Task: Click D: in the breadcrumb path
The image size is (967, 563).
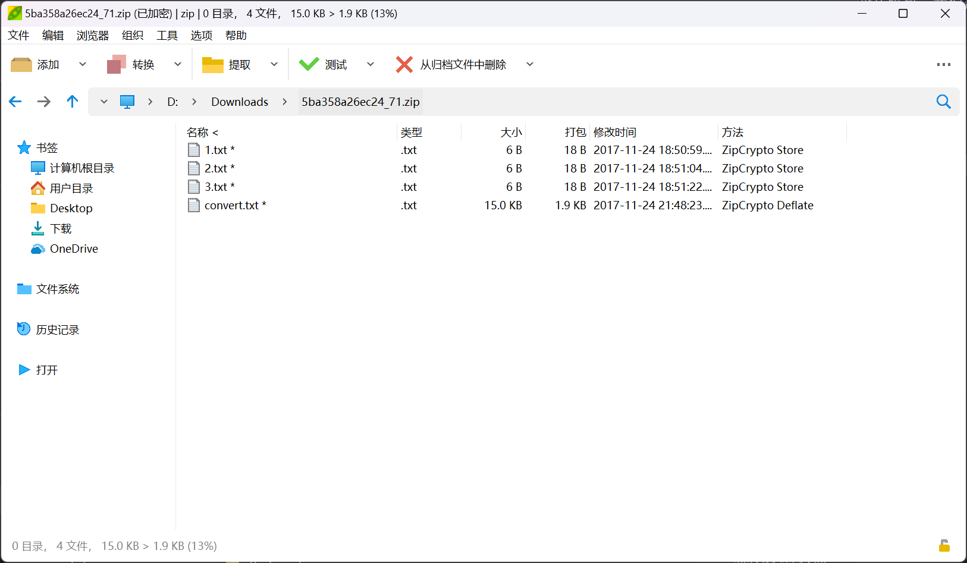Action: (172, 102)
